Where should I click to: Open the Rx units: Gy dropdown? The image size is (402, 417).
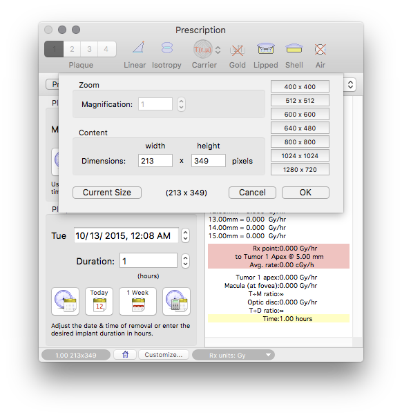click(233, 355)
